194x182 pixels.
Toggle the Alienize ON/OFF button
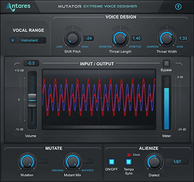pos(112,162)
